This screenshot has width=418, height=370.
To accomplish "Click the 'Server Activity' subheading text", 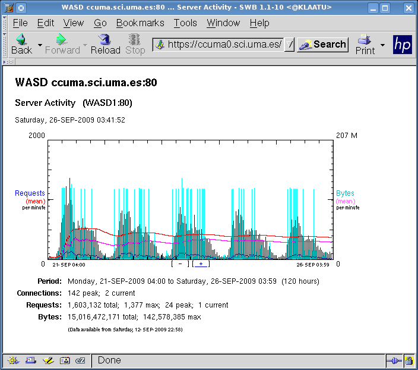I will coord(45,103).
